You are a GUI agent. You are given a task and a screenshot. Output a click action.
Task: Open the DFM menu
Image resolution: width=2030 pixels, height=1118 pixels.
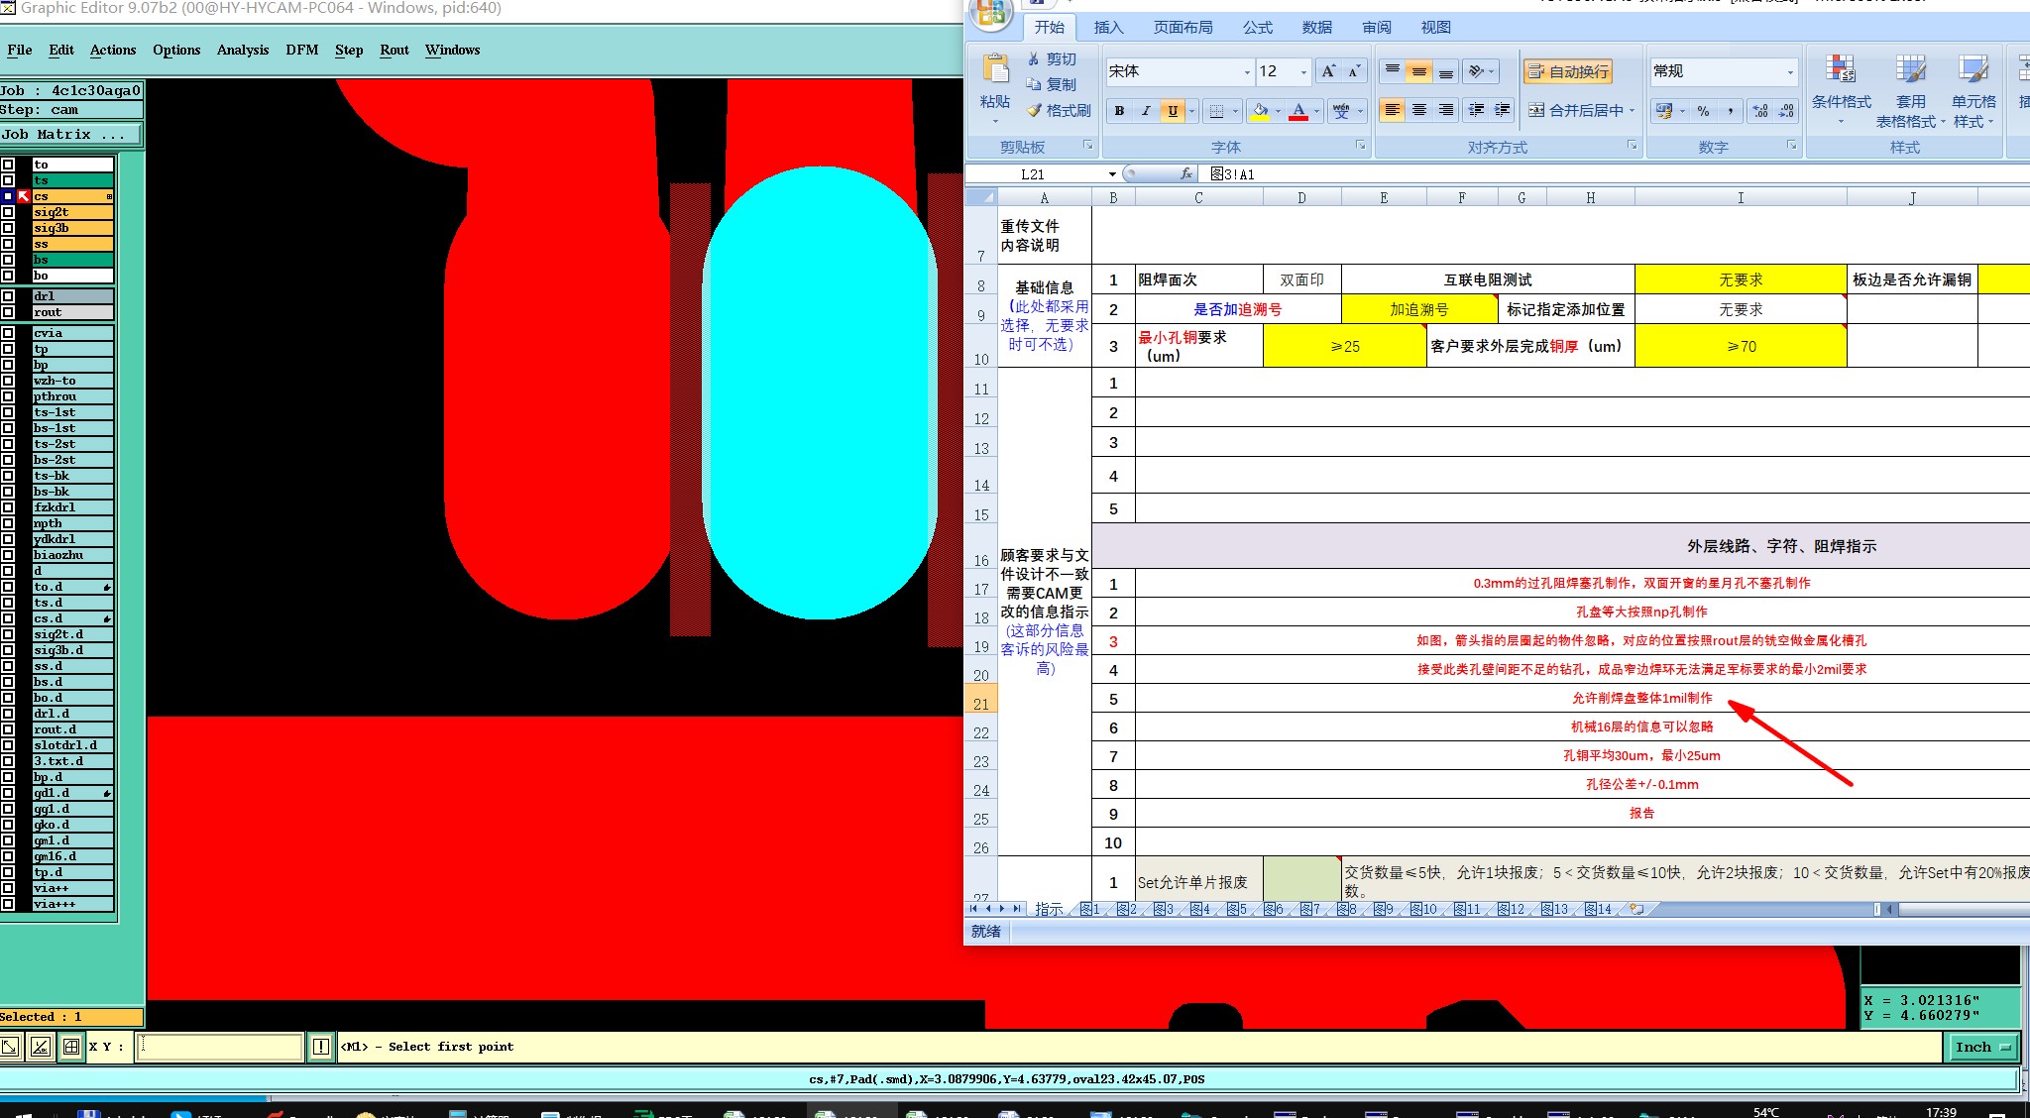(x=301, y=50)
